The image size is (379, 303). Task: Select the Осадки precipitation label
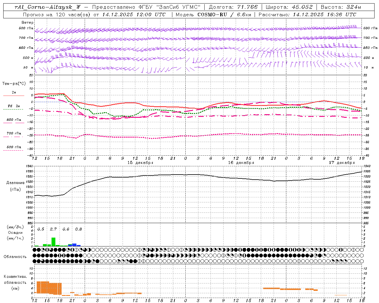15,233
